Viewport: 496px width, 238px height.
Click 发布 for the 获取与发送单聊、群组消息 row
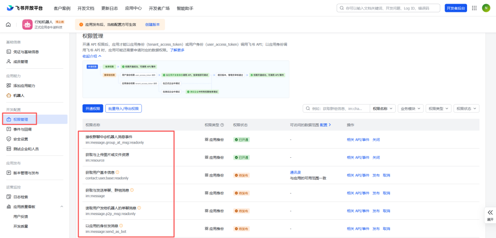pyautogui.click(x=376, y=193)
